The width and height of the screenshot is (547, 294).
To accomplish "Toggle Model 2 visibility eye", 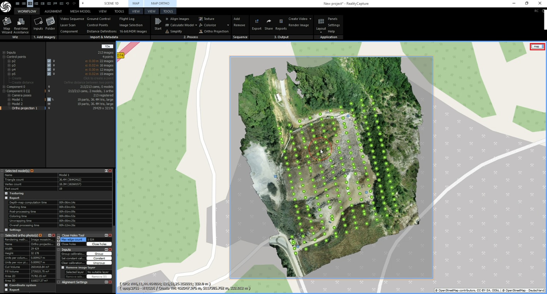I will (49, 104).
